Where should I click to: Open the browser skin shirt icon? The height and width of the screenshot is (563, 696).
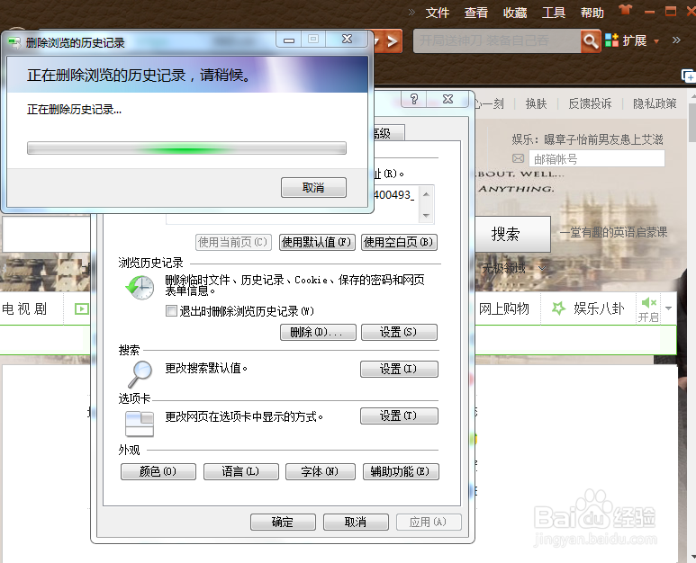click(x=626, y=10)
